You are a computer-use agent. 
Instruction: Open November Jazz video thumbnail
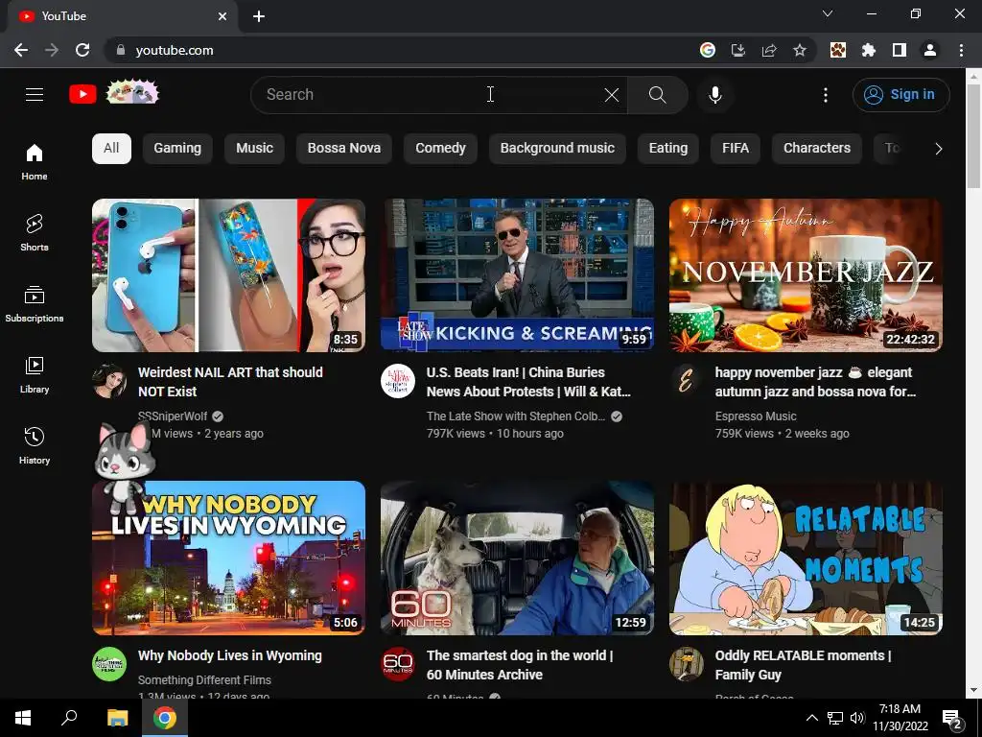806,275
